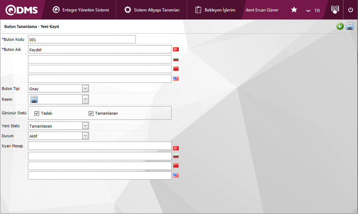This screenshot has height=214, width=358.
Task: Click Bulgarian flag next to Buton Adı
Action: (x=176, y=59)
